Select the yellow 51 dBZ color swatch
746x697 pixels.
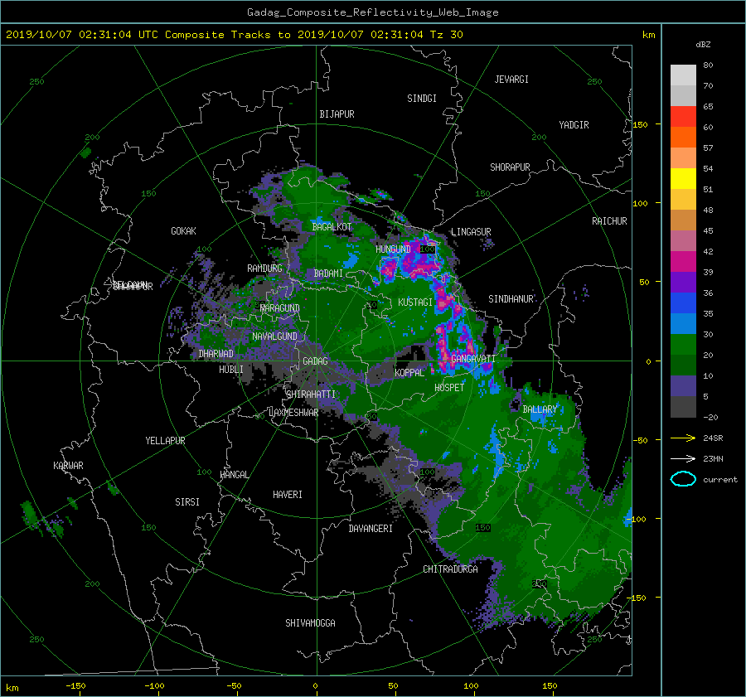(x=683, y=179)
